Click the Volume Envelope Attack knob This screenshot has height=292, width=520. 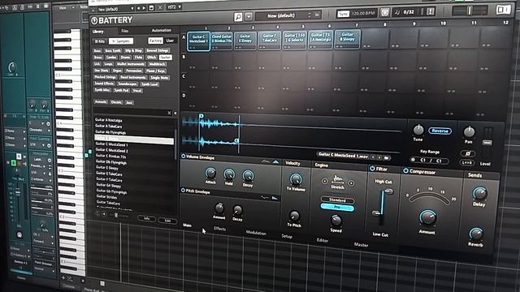tap(210, 173)
